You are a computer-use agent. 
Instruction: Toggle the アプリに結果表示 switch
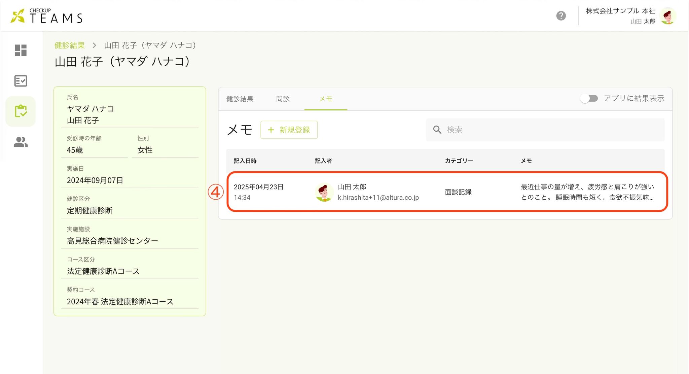click(589, 98)
